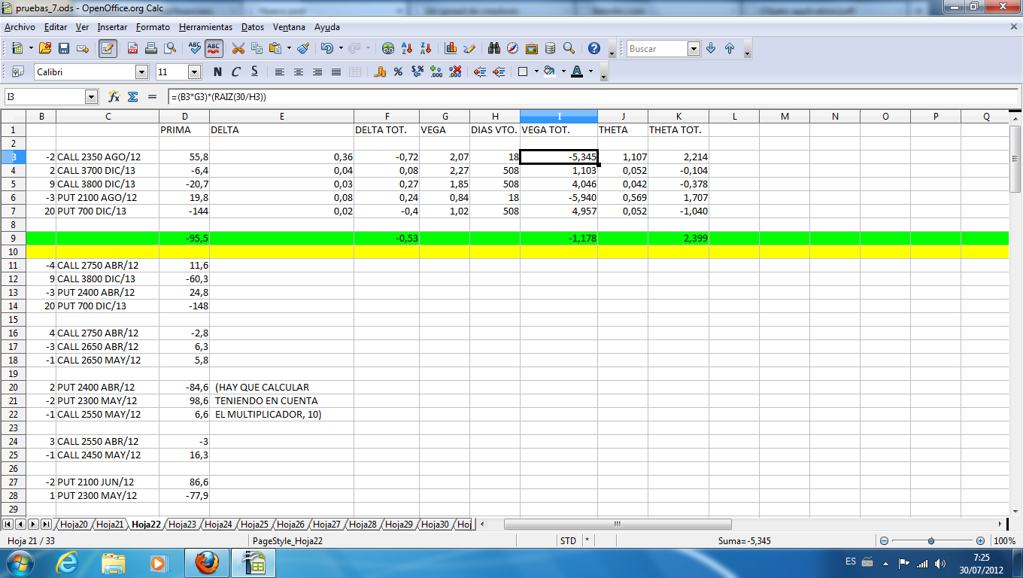
Task: Open Page Preview icon
Action: (170, 48)
